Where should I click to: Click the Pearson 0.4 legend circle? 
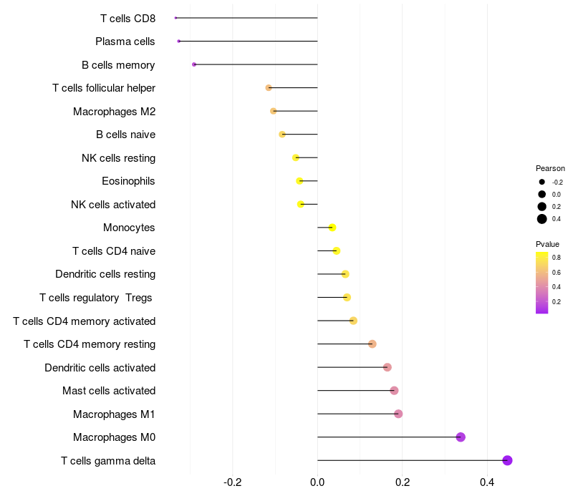click(x=542, y=219)
